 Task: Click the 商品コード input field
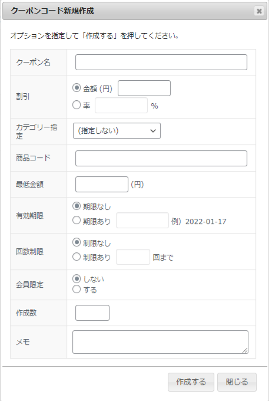[161, 158]
